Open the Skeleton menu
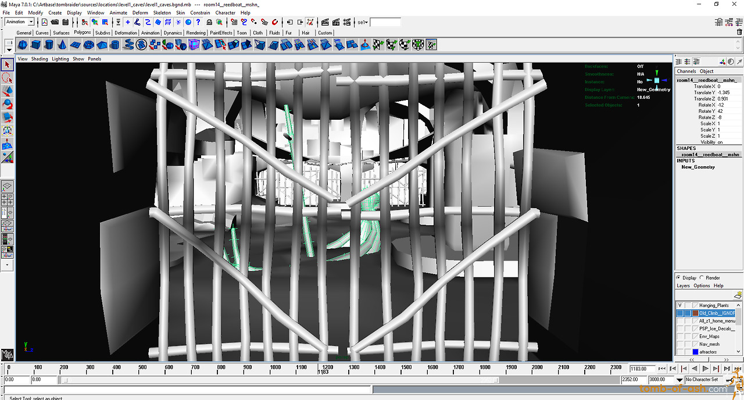Viewport: 744px width, 400px height. click(162, 12)
